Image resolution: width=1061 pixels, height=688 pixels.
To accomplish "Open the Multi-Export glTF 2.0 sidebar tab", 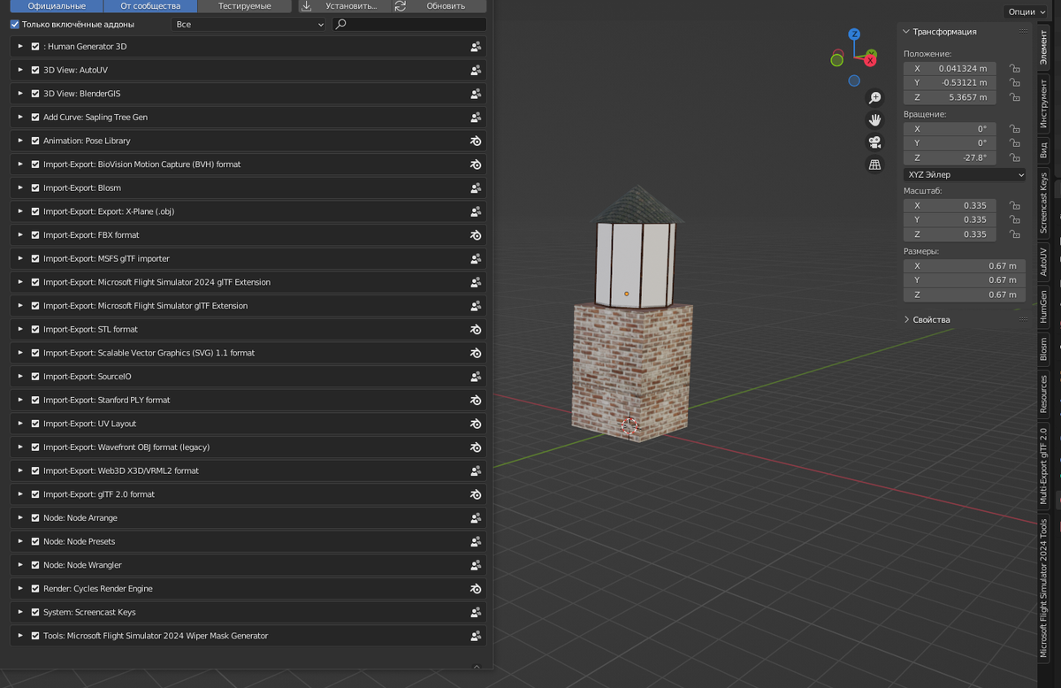I will coord(1043,466).
